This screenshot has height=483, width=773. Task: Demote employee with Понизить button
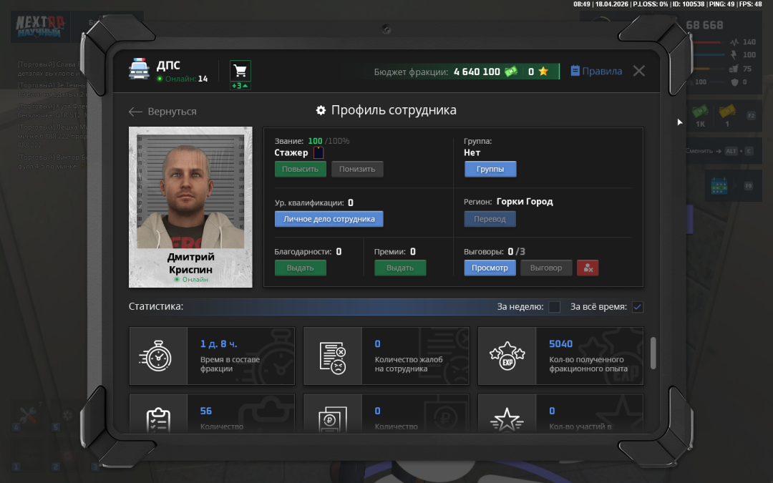tap(357, 169)
